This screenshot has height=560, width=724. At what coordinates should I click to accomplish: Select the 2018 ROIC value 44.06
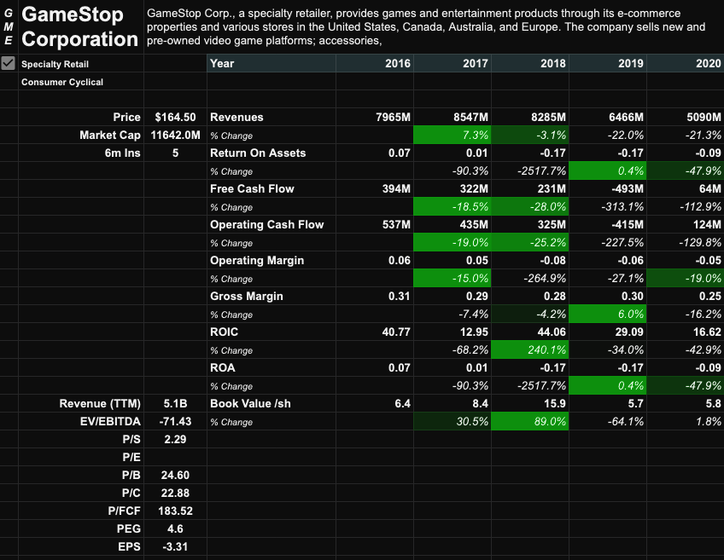pos(529,332)
